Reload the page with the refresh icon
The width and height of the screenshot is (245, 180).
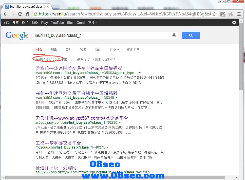(x=20, y=14)
